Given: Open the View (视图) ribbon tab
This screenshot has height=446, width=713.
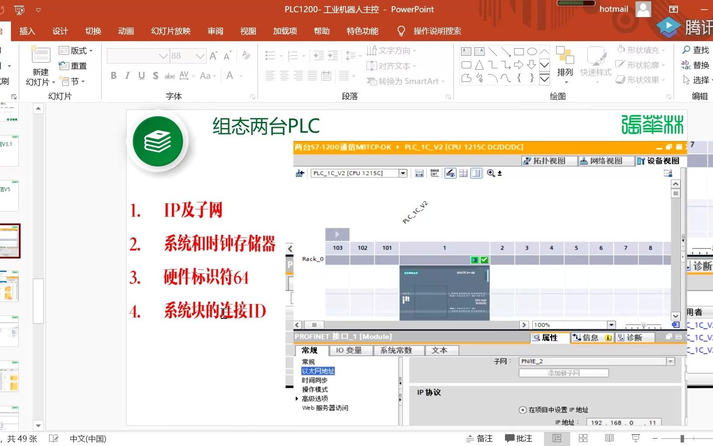Looking at the screenshot, I should [248, 31].
